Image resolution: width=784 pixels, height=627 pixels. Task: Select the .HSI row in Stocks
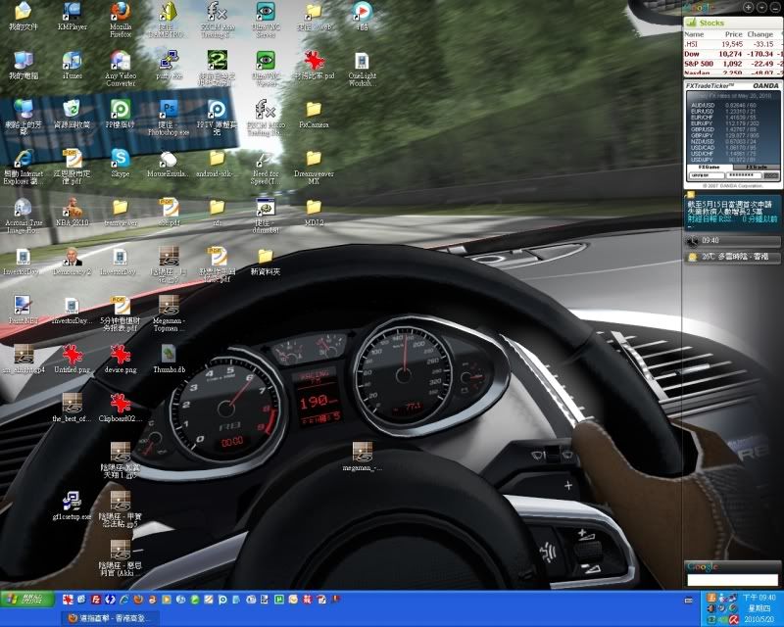tap(733, 44)
